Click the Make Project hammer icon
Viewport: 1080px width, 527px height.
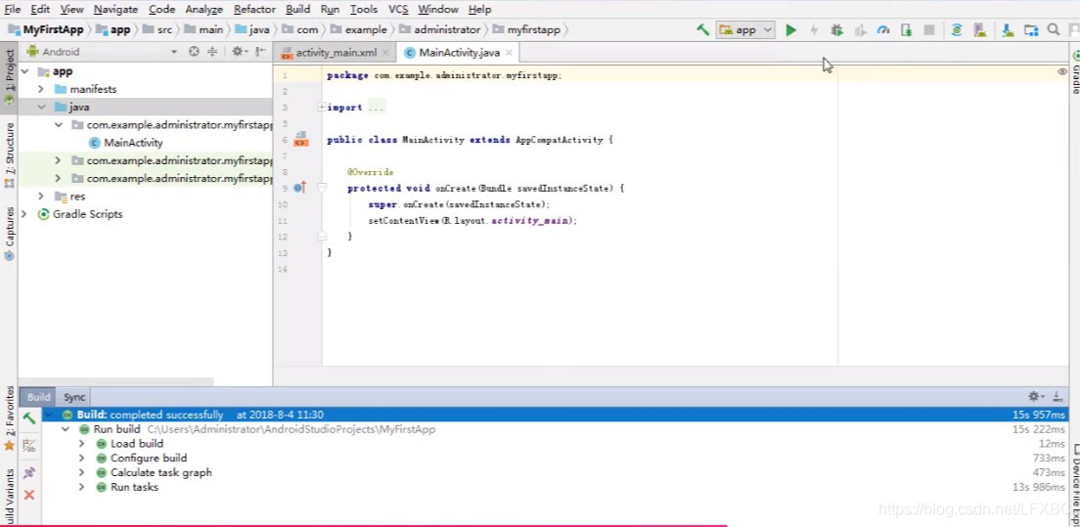point(702,29)
